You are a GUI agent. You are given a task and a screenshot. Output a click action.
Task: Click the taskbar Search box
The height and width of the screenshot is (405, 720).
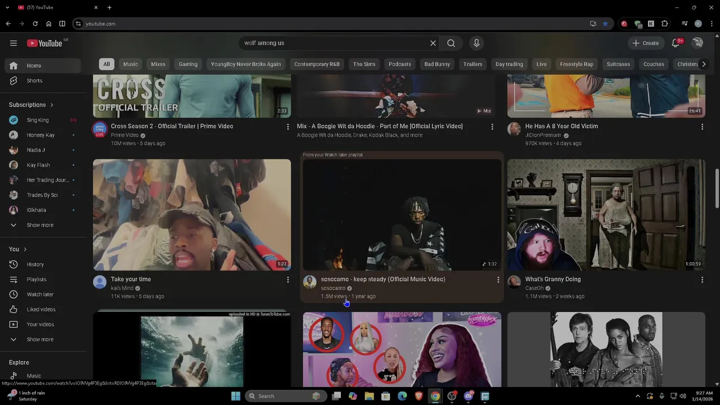point(285,396)
